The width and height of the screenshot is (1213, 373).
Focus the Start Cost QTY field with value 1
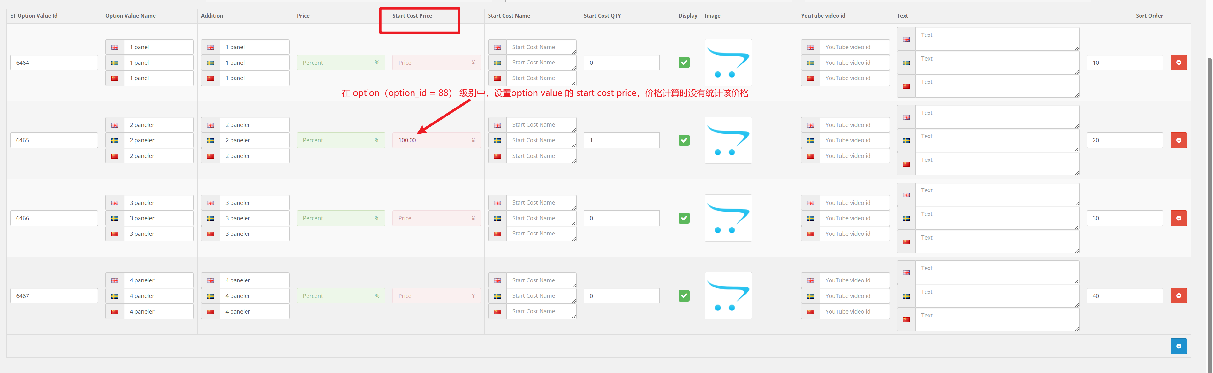coord(621,140)
